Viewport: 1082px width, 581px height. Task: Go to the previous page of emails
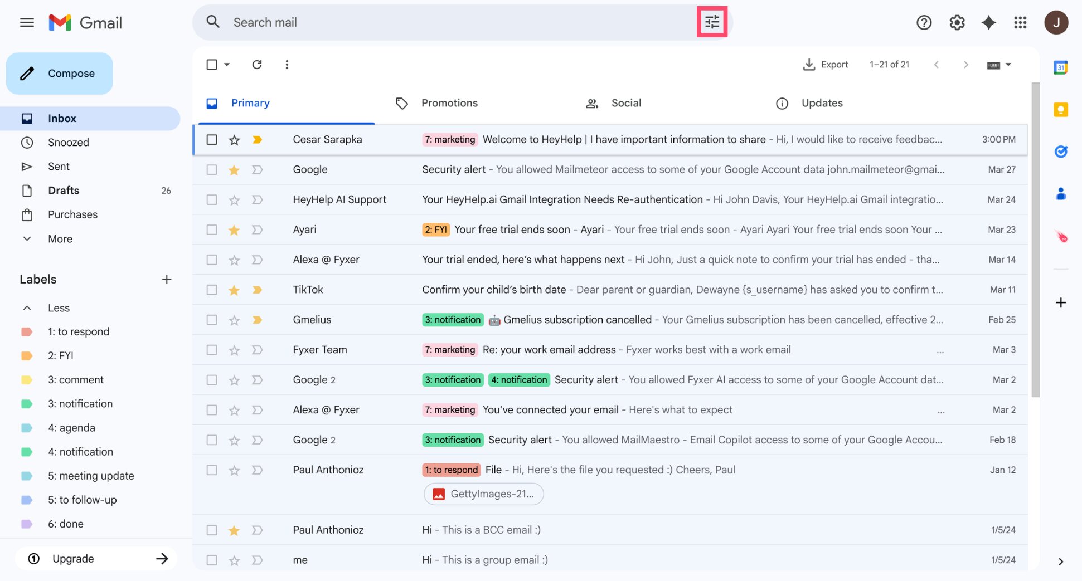[x=937, y=65]
